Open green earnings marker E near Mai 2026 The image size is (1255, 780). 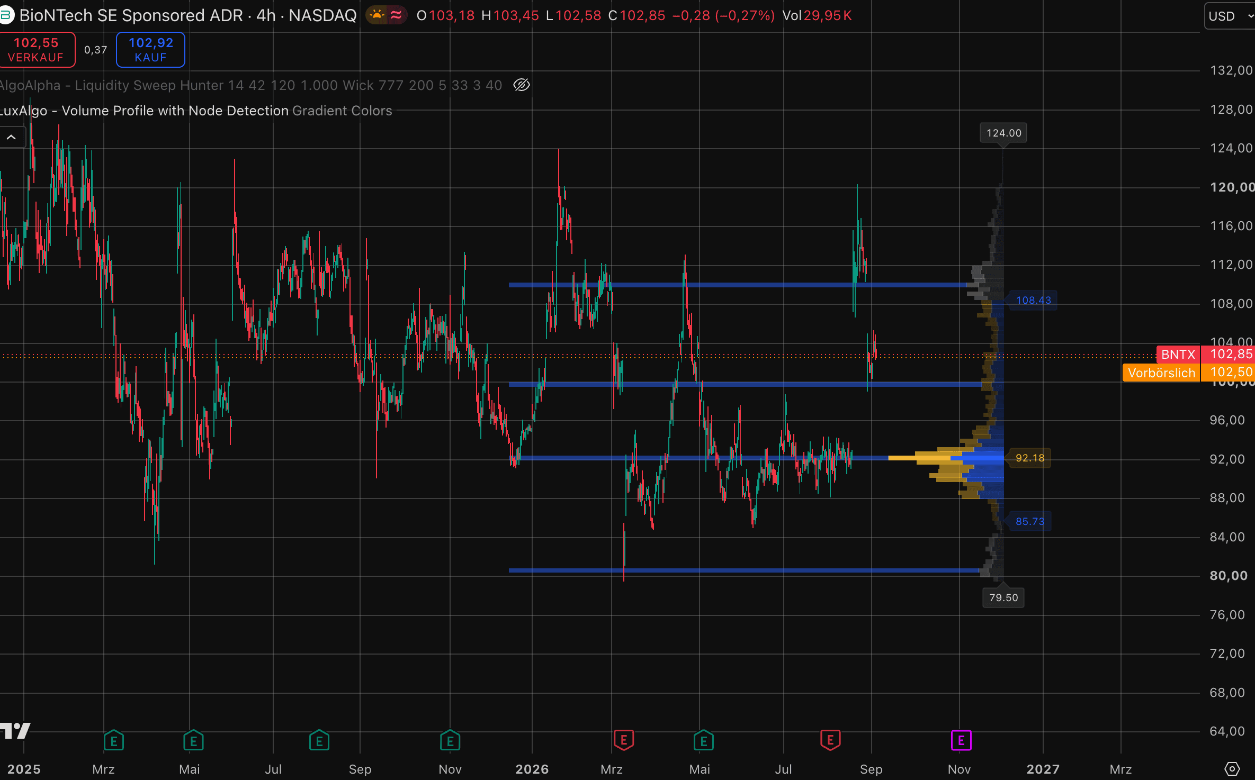pos(704,741)
